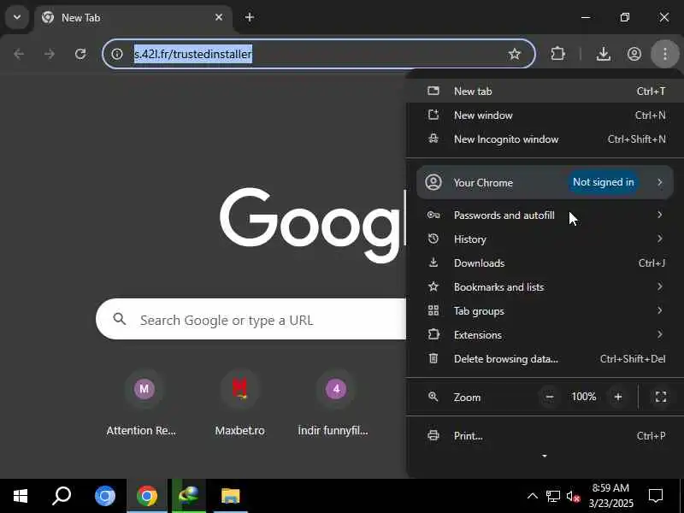Enter fullscreen mode from zoom row
Image resolution: width=684 pixels, height=513 pixels.
(660, 397)
